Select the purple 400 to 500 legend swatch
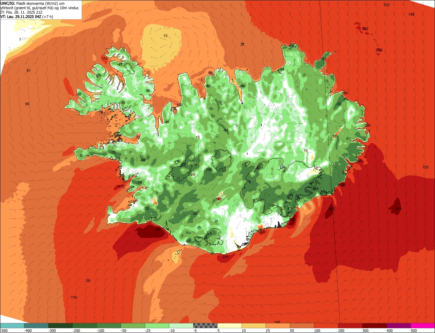Screen dimensions: 435x333 (x=398, y=326)
